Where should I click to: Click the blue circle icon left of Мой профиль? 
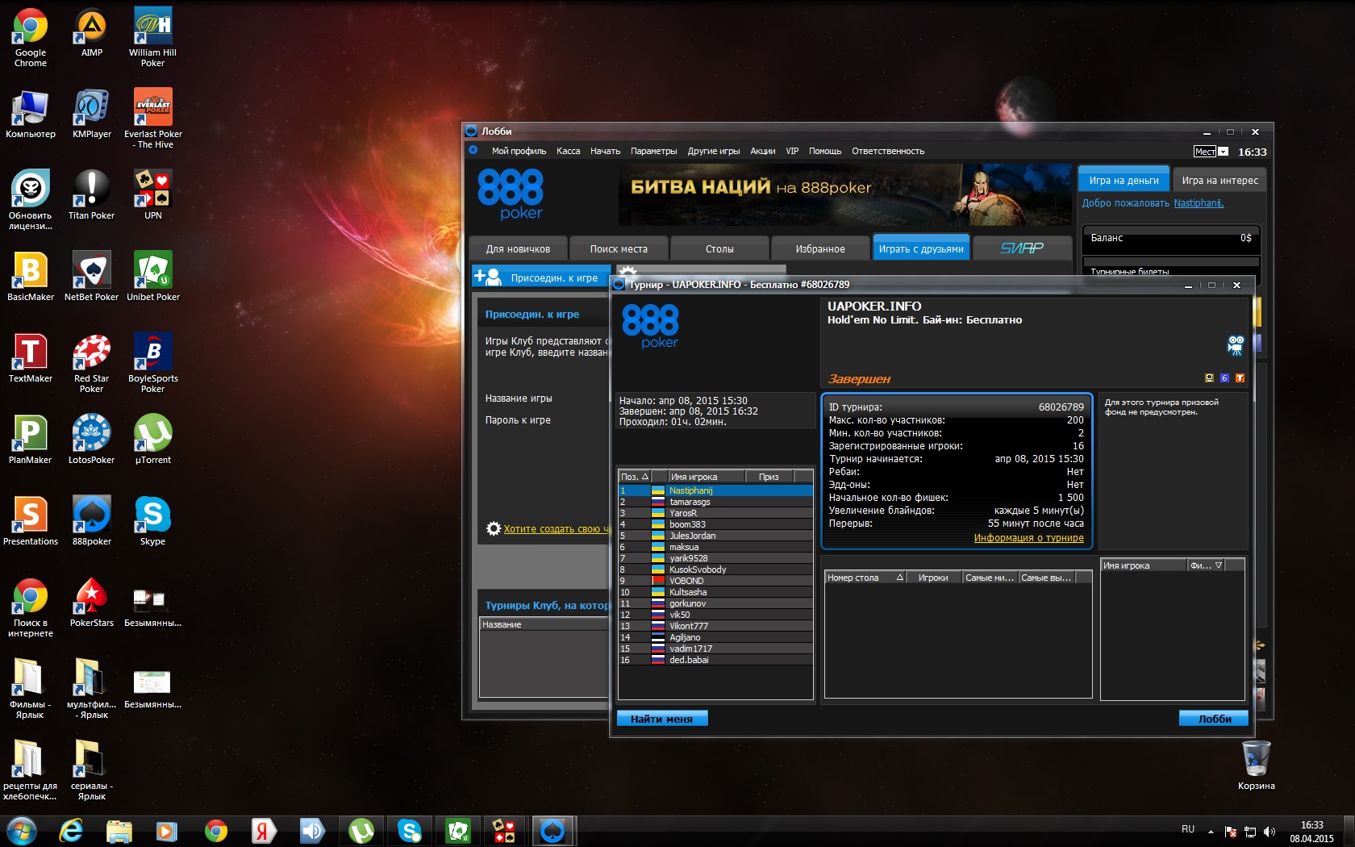(x=473, y=150)
